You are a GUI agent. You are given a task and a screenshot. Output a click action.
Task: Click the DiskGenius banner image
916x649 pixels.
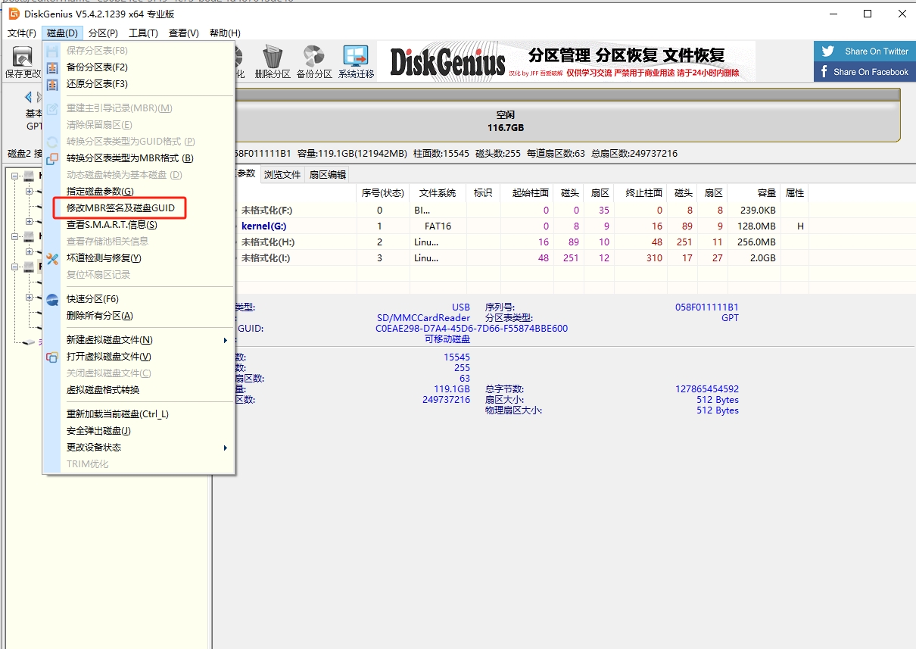tap(566, 61)
